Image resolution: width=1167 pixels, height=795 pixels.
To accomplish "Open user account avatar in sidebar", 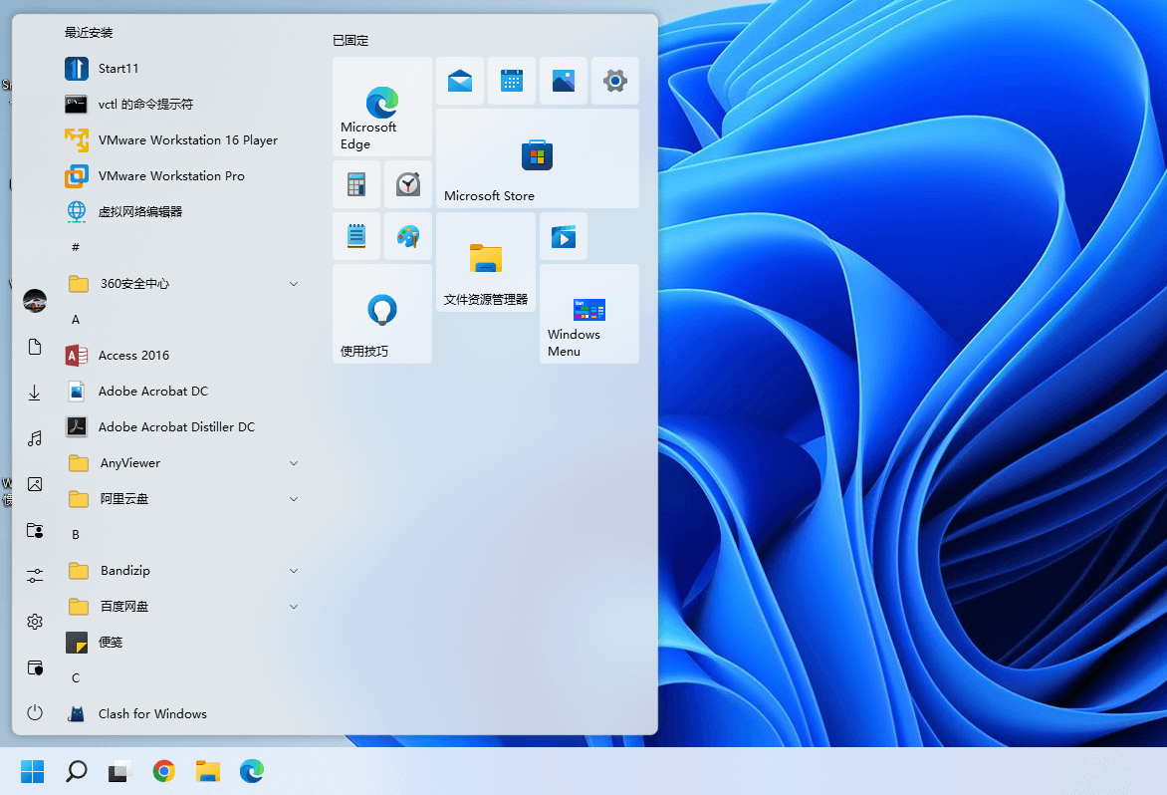I will pyautogui.click(x=35, y=300).
